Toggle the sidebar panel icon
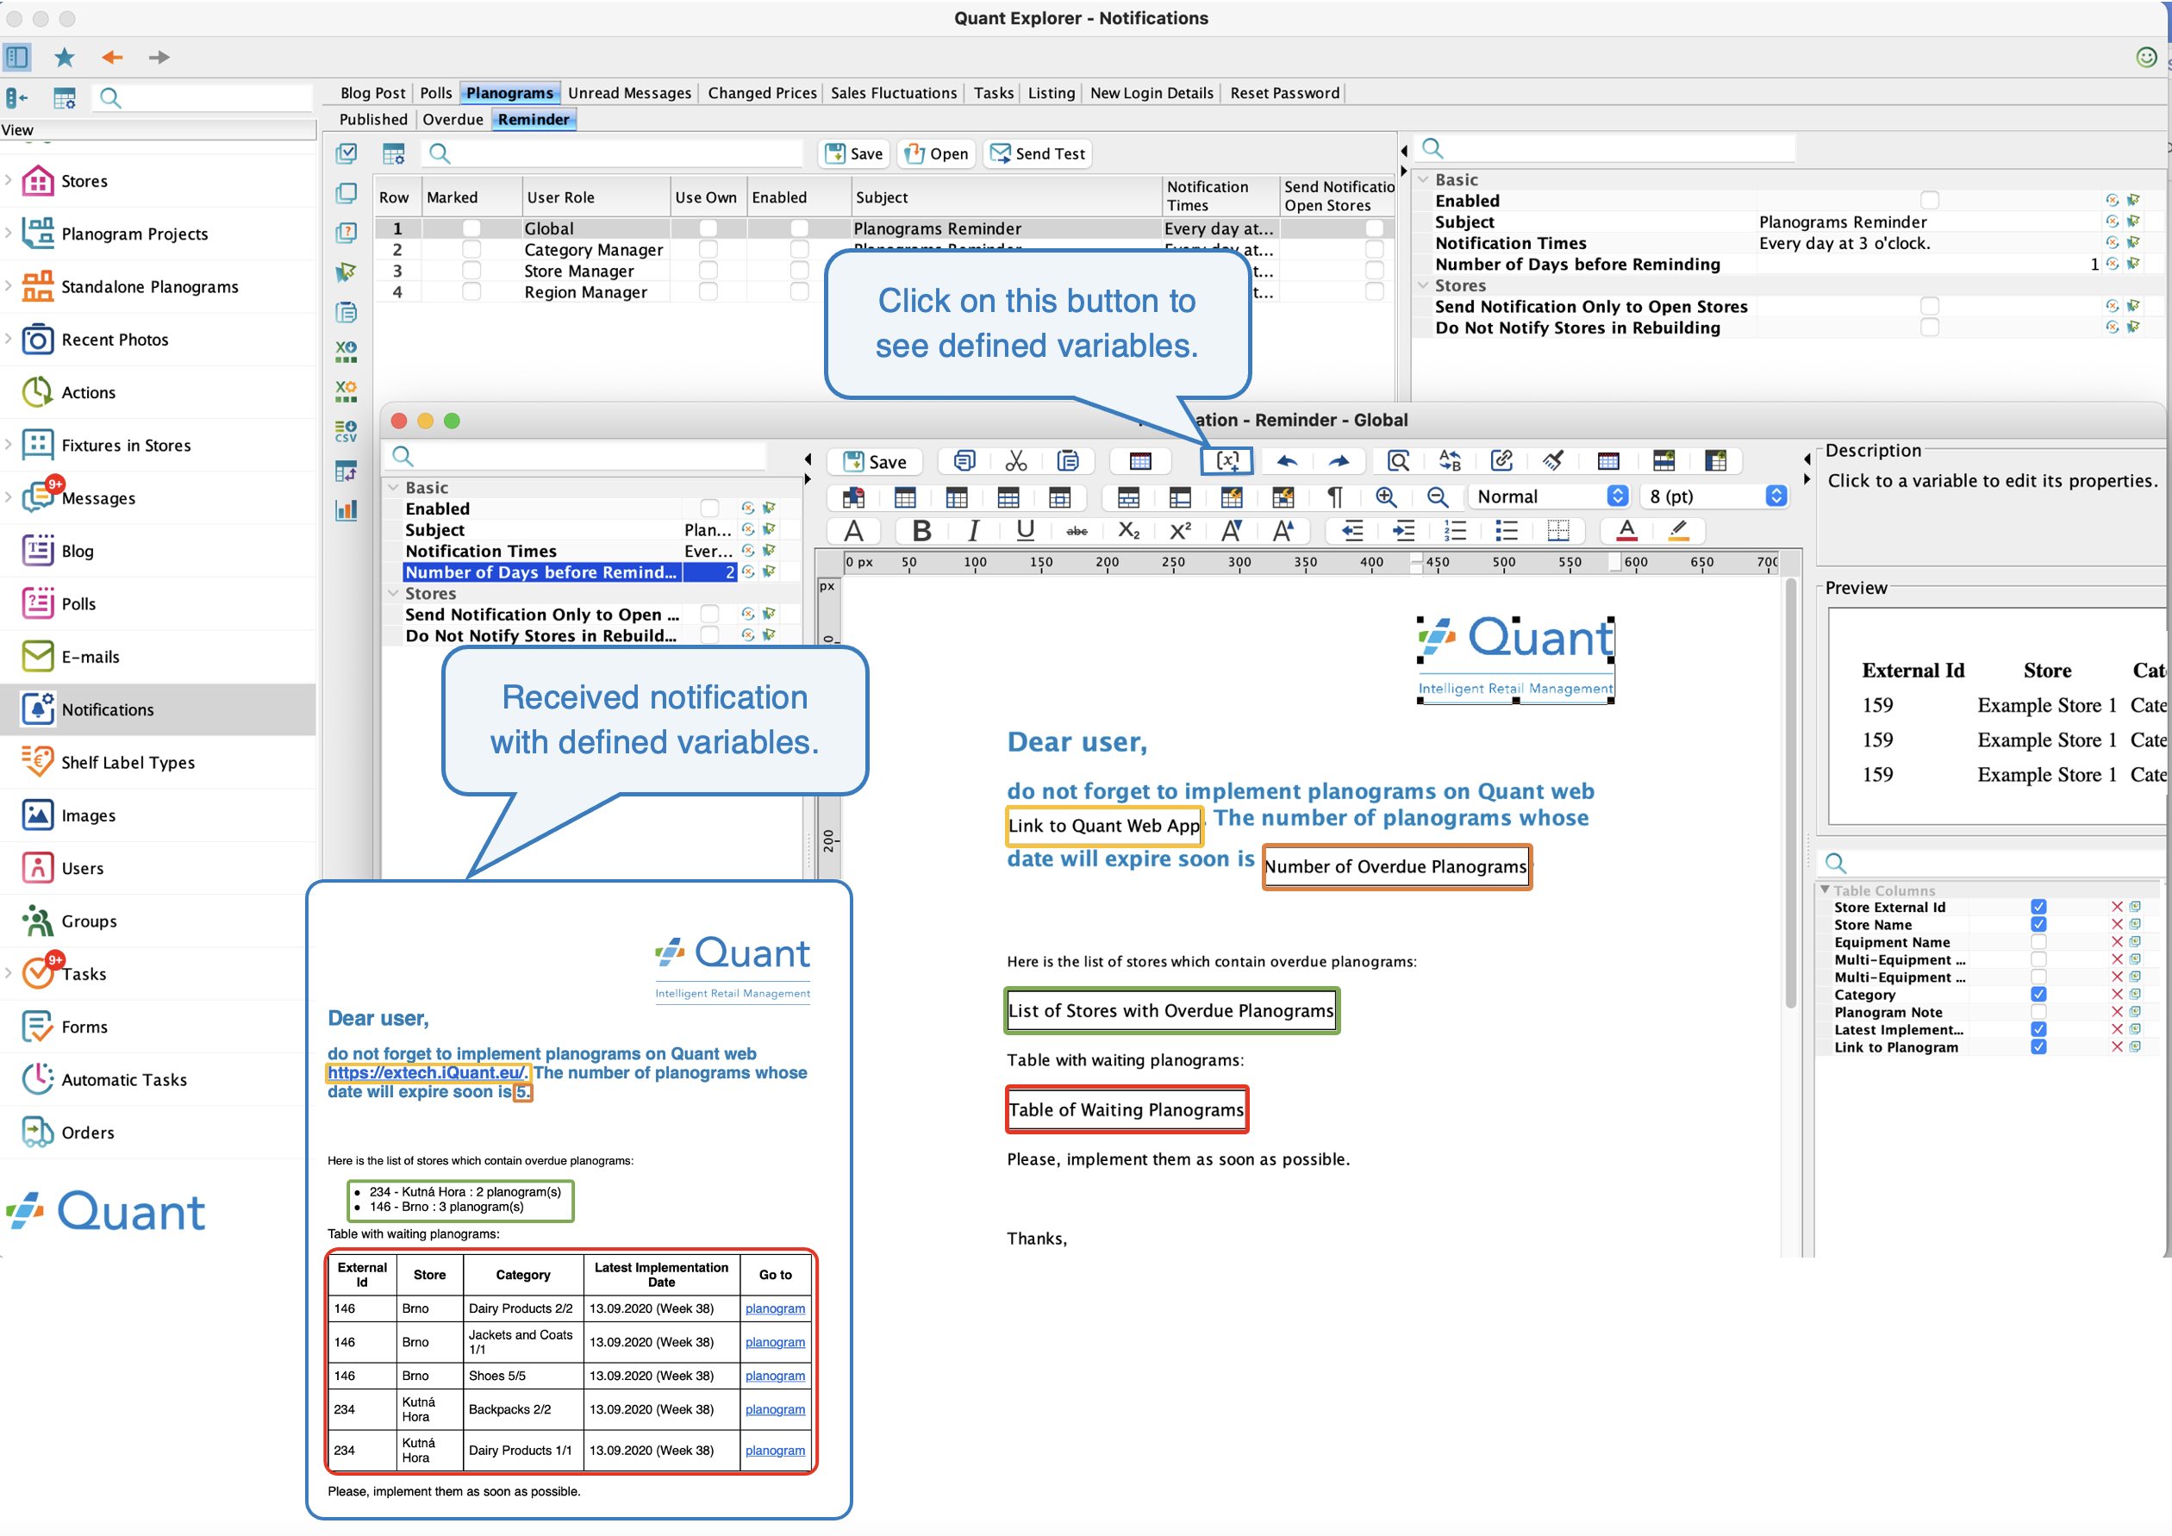Image resolution: width=2172 pixels, height=1536 pixels. 17,57
